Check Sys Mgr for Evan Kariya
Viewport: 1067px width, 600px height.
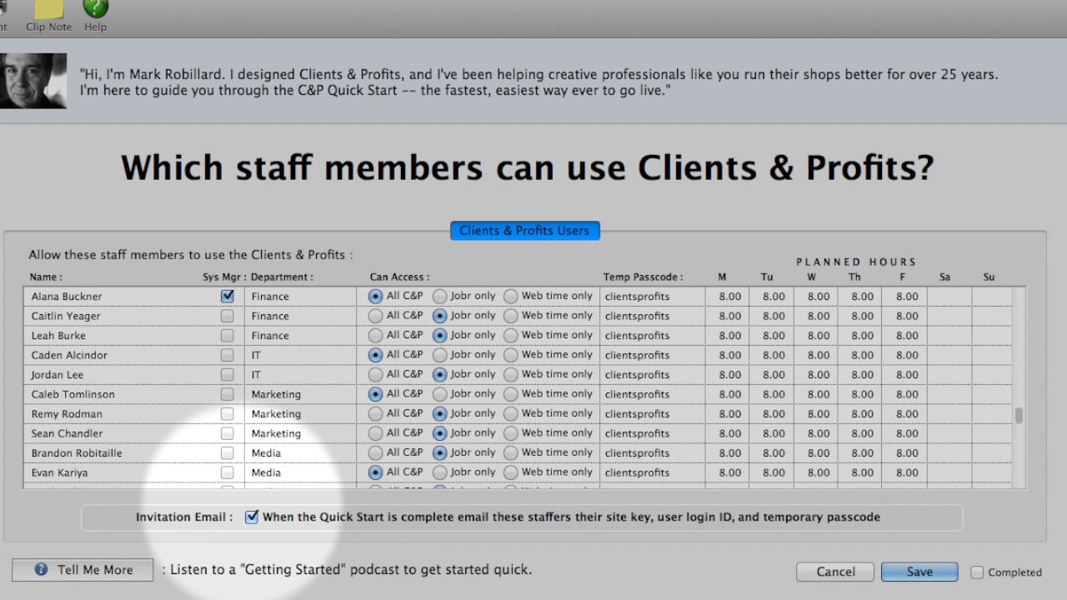coord(228,472)
